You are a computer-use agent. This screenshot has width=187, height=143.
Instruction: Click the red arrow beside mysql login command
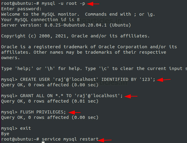point(93,4)
